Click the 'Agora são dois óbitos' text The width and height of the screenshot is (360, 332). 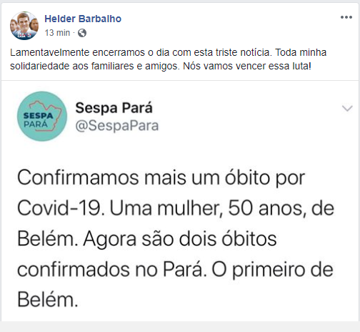(180, 239)
